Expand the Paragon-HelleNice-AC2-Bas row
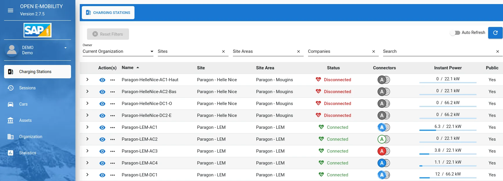This screenshot has width=503, height=181. click(87, 91)
